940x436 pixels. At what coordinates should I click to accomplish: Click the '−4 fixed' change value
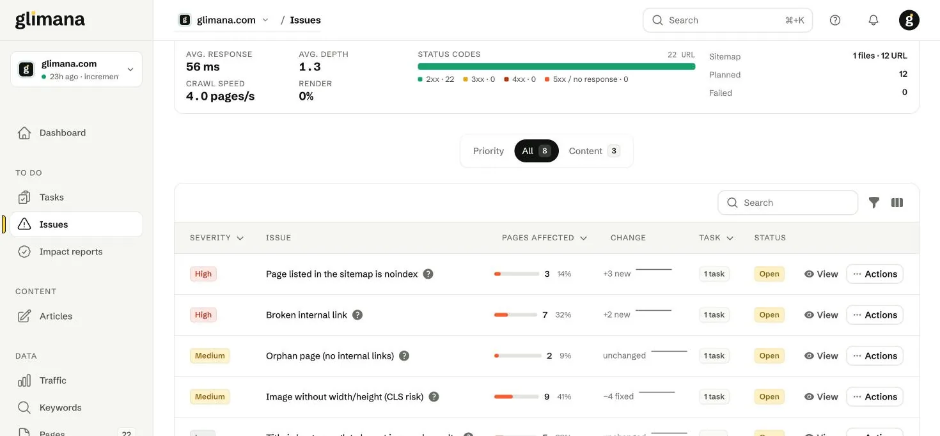click(618, 396)
